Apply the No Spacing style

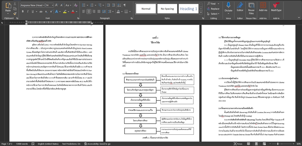pos(167,9)
